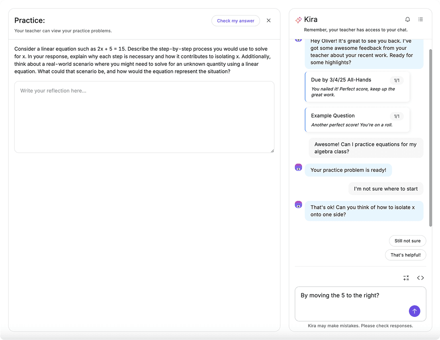Image resolution: width=440 pixels, height=340 pixels.
Task: Click 'Remember, your teacher has access' note
Action: tap(356, 30)
